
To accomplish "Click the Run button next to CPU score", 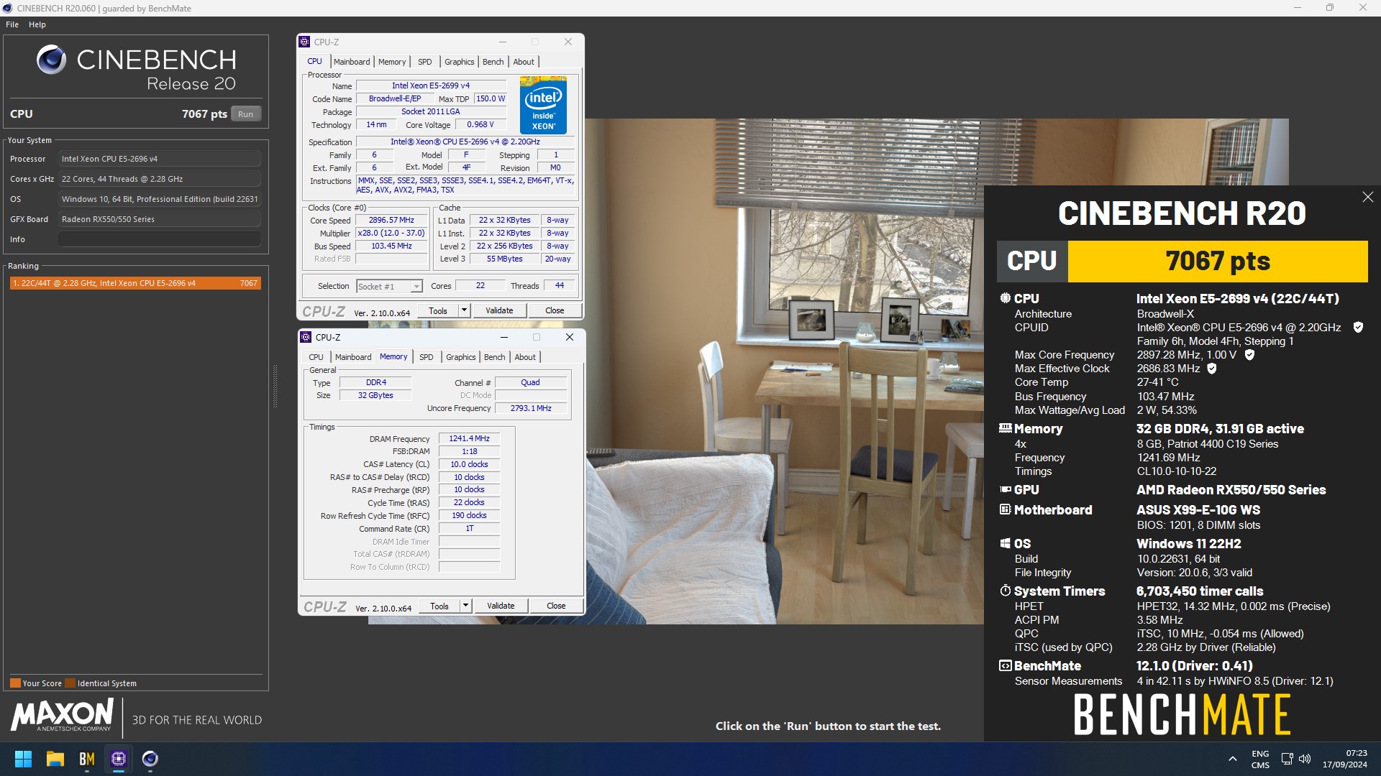I will coord(246,114).
